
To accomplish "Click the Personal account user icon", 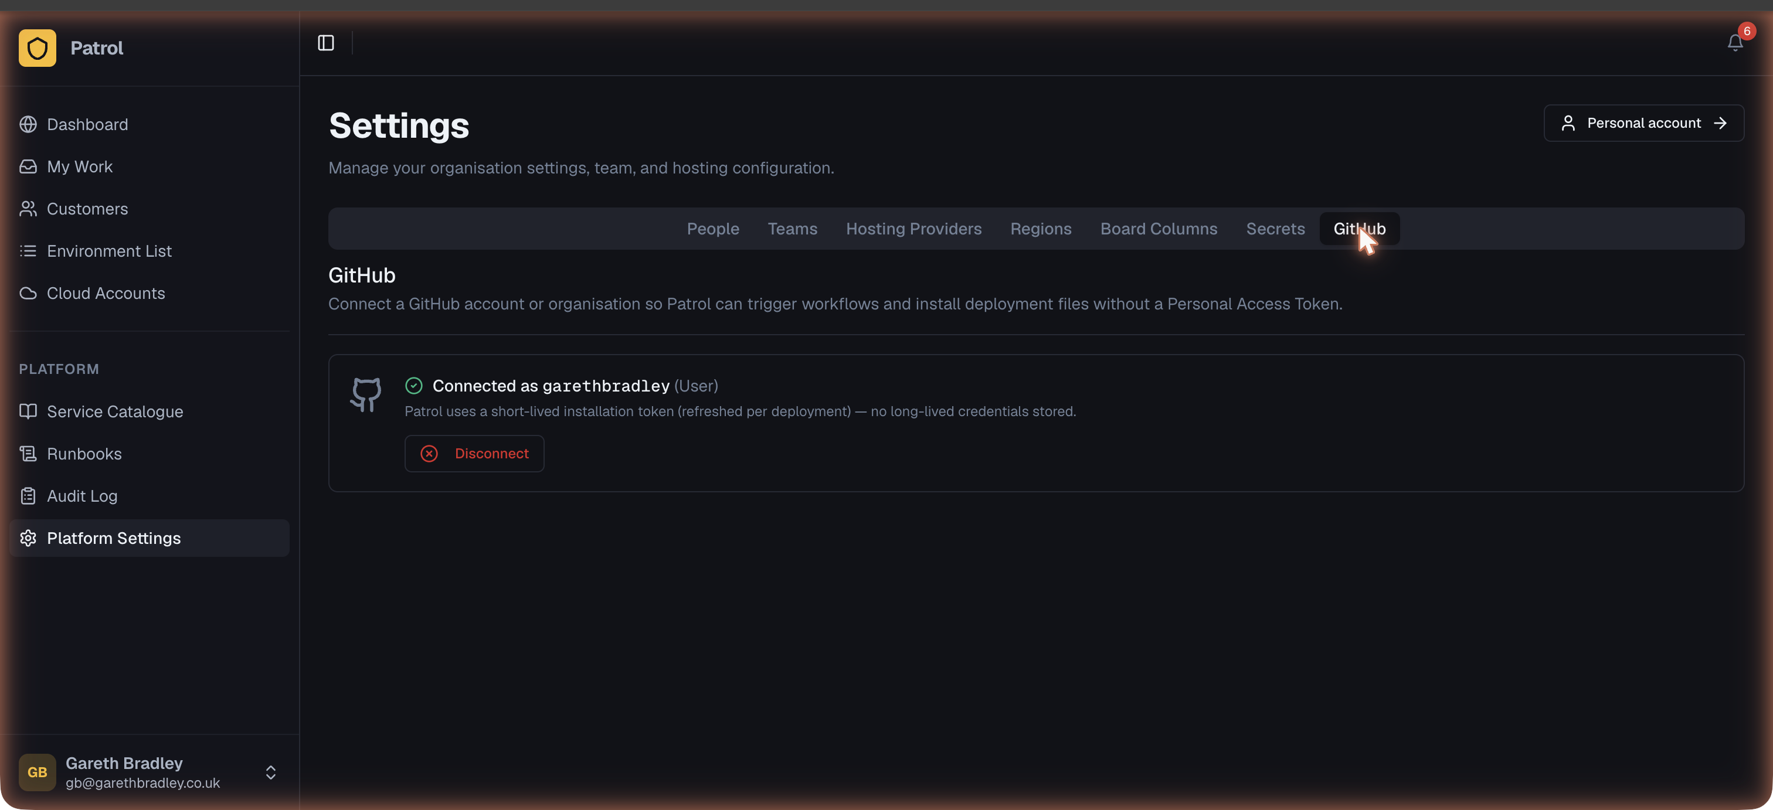I will pos(1568,123).
